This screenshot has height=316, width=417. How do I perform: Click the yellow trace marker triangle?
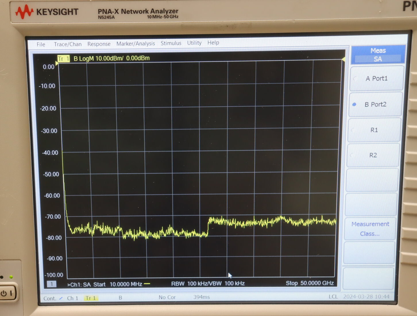(x=343, y=59)
